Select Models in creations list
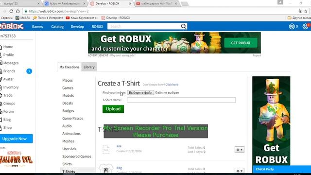The width and height of the screenshot is (311, 175). pyautogui.click(x=68, y=96)
